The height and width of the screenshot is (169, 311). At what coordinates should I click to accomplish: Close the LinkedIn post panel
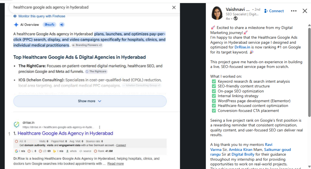point(305,11)
